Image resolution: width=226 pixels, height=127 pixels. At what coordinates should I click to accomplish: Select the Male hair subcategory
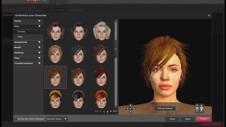[28, 37]
